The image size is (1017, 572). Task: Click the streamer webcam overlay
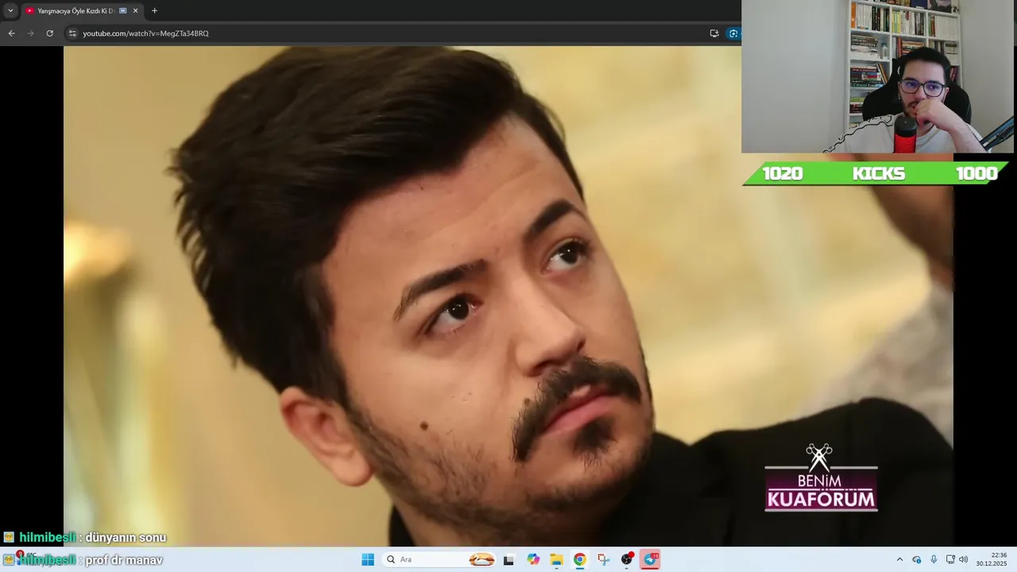[x=877, y=76]
